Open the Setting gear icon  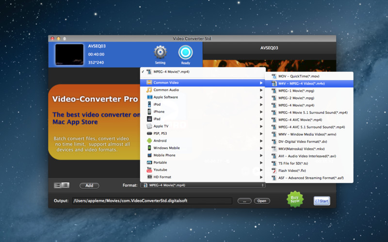point(160,52)
